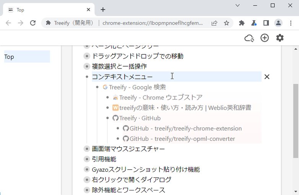Reload the current page
This screenshot has width=299, height=195.
[x=33, y=23]
